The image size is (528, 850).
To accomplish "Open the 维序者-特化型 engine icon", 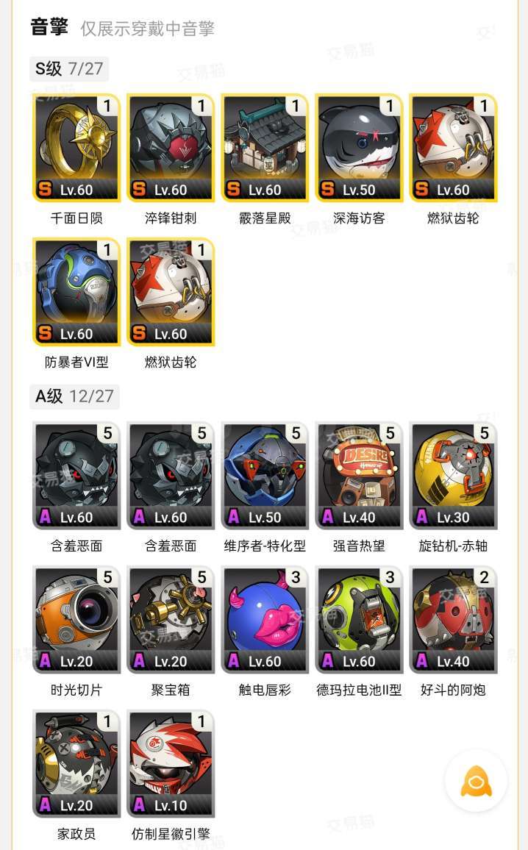I will [265, 476].
